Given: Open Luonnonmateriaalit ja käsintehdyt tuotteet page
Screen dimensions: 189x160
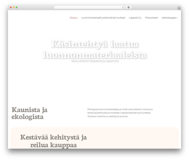Looking at the screenshot, I should [x=103, y=18].
